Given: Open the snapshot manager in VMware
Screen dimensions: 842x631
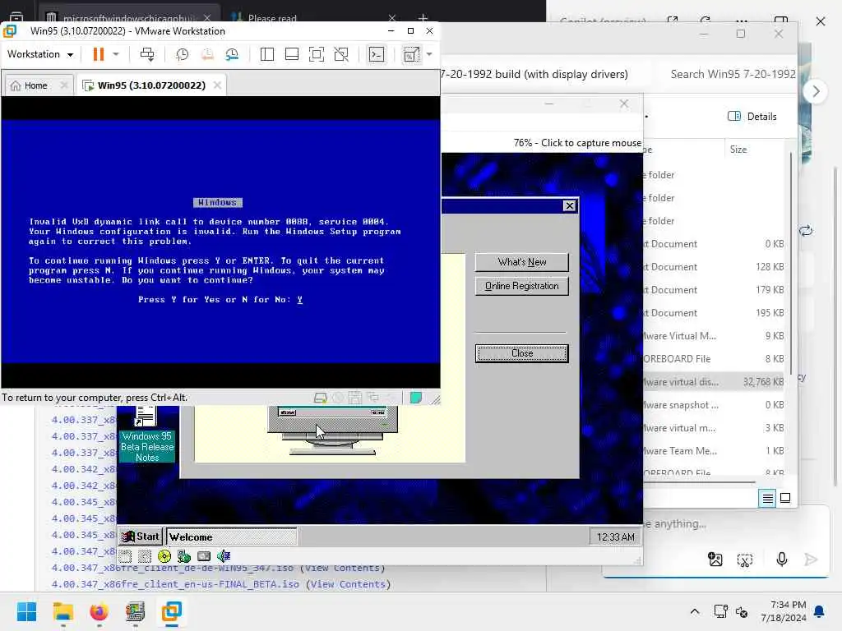Looking at the screenshot, I should tap(232, 54).
